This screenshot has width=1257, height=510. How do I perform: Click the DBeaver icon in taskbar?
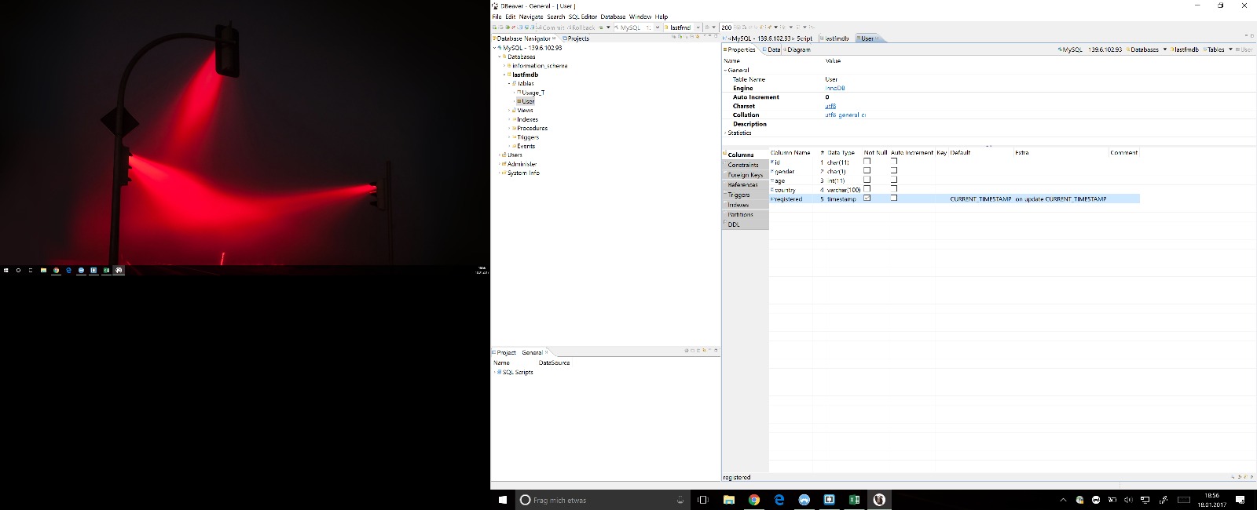pos(879,500)
